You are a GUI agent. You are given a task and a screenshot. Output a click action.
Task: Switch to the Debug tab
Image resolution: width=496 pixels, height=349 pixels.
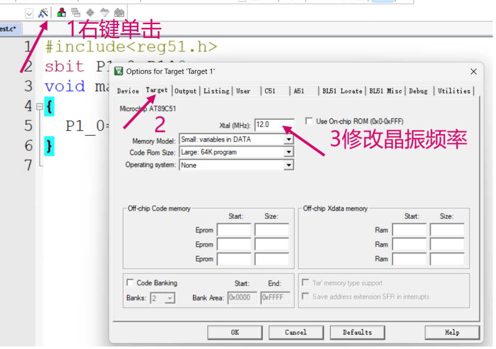[x=418, y=90]
